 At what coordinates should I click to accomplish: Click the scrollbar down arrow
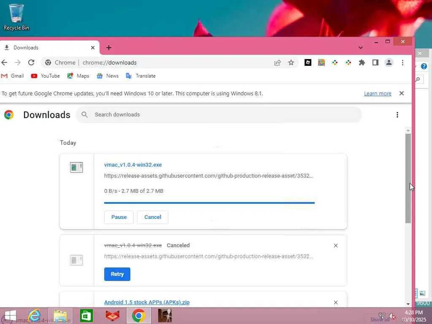(408, 304)
